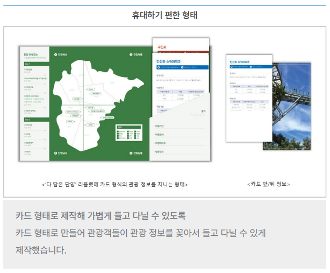The image size is (330, 273).
Task: Click the card front with blue info bar
Action: click(x=247, y=97)
